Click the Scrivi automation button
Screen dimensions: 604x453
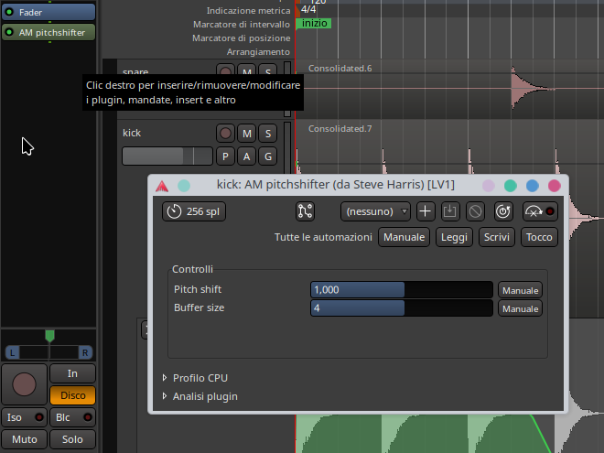pos(499,237)
